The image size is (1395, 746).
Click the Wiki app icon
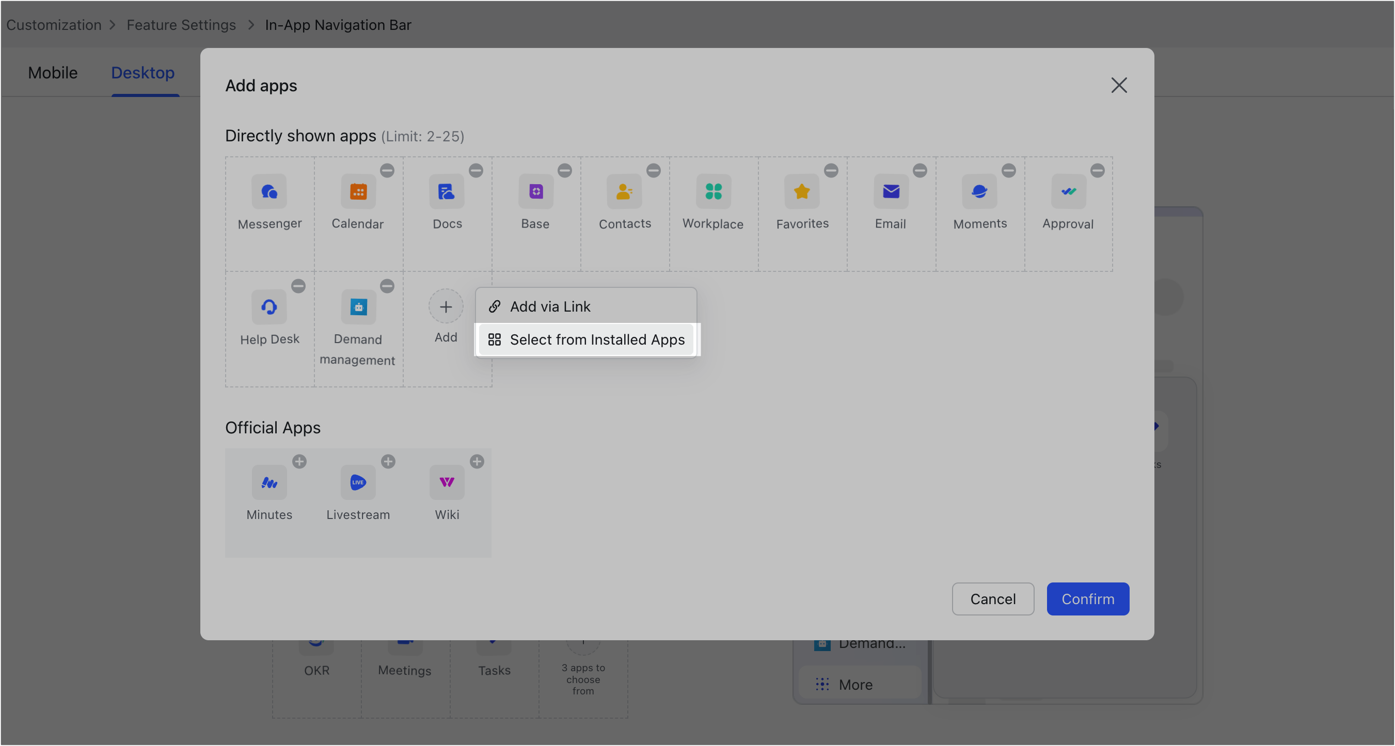pos(447,482)
